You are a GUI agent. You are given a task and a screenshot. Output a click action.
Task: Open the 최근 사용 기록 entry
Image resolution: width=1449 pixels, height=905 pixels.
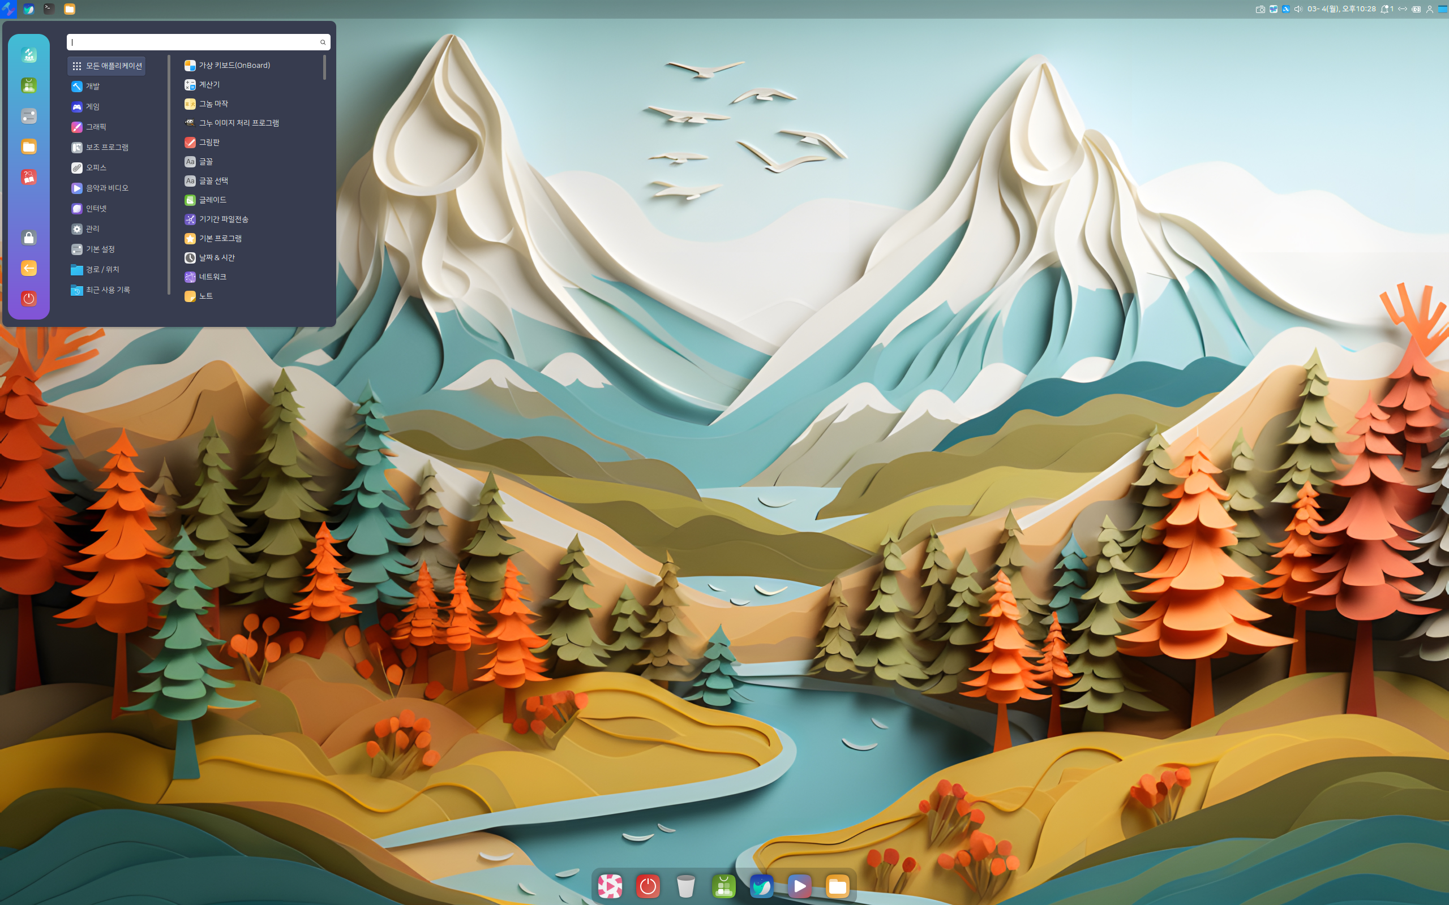click(101, 290)
